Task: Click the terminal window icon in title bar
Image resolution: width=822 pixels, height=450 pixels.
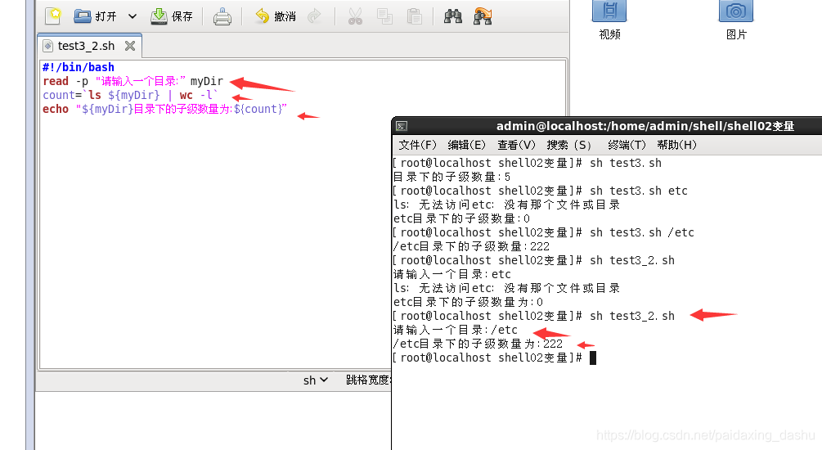Action: (402, 126)
